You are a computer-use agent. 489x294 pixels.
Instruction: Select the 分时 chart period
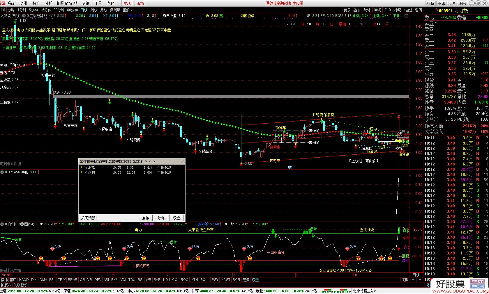click(11, 10)
